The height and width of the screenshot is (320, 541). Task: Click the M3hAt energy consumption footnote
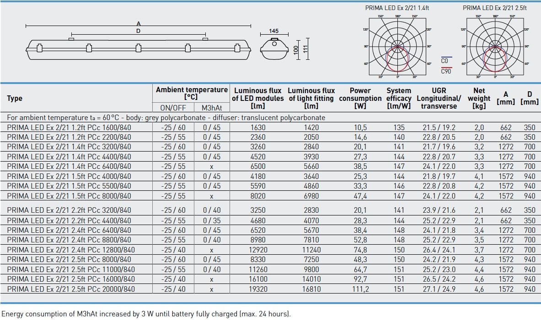(146, 314)
